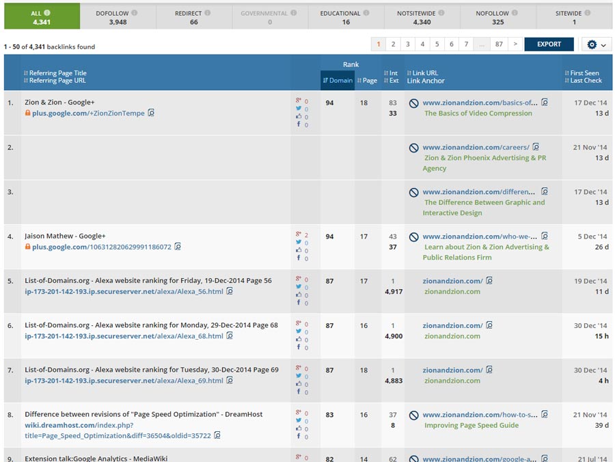Sort by Domain rank column
This screenshot has width=615, height=462.
[338, 81]
